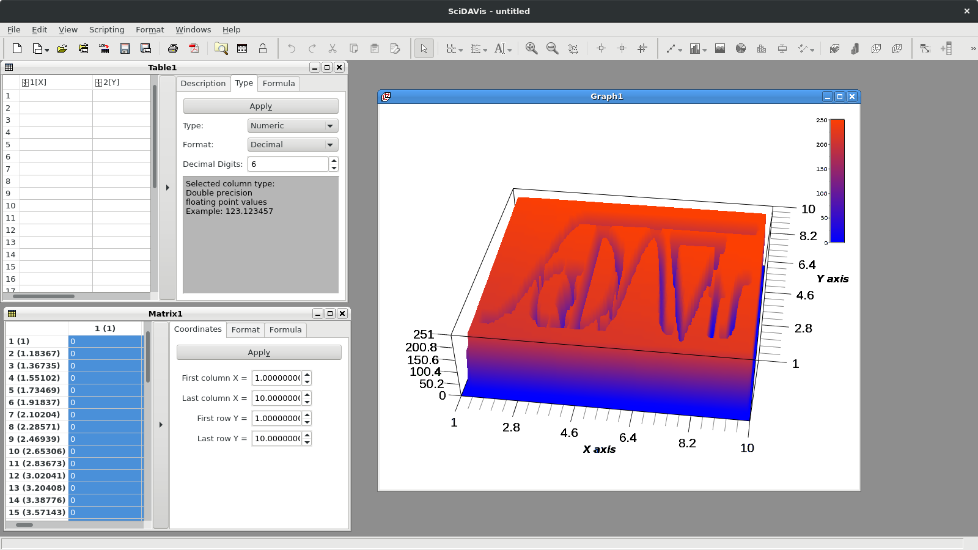Click the Print icon in toolbar
Image resolution: width=978 pixels, height=550 pixels.
pyautogui.click(x=173, y=48)
